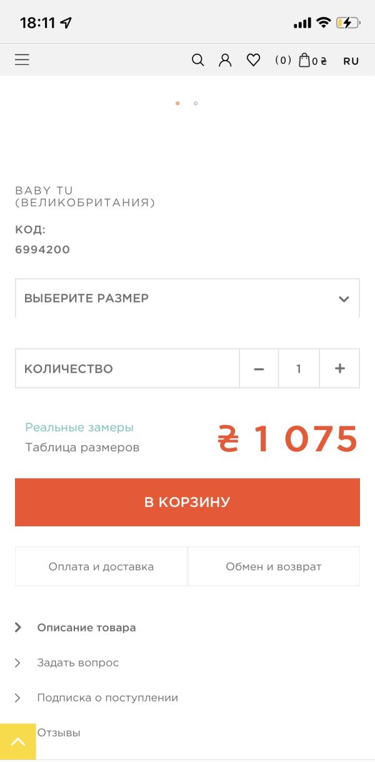Switch language via RU selector
The image size is (375, 762).
pyautogui.click(x=351, y=61)
